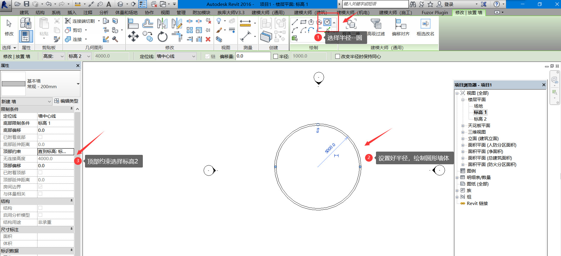The height and width of the screenshot is (256, 561).
Task: Click the Move tool with four arrows
Action: tap(133, 37)
